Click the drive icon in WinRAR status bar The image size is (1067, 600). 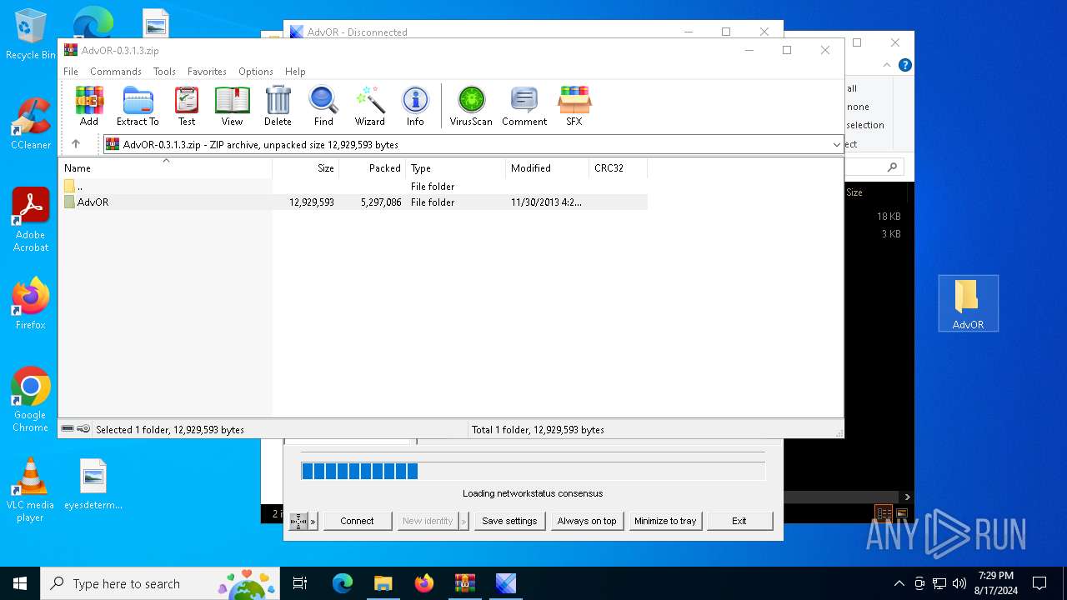point(68,429)
